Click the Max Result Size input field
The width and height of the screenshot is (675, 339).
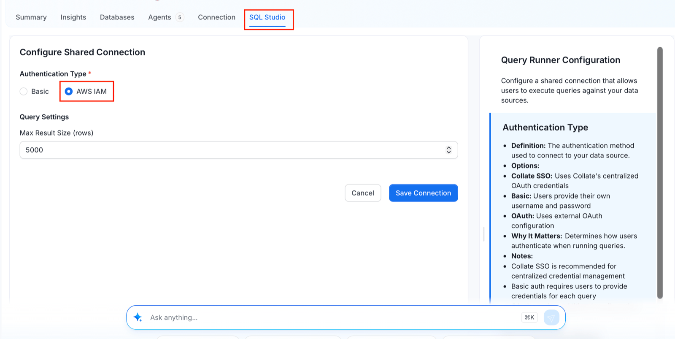tap(239, 150)
